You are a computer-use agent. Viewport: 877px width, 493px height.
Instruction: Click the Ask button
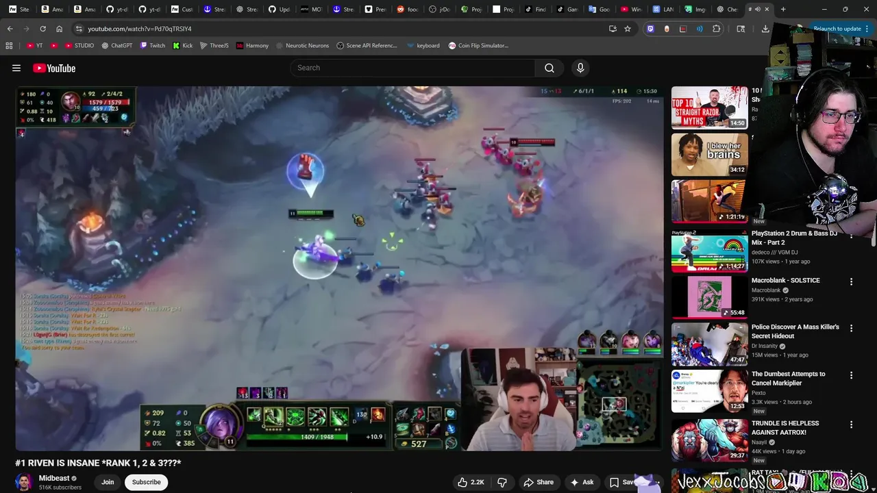pyautogui.click(x=582, y=482)
